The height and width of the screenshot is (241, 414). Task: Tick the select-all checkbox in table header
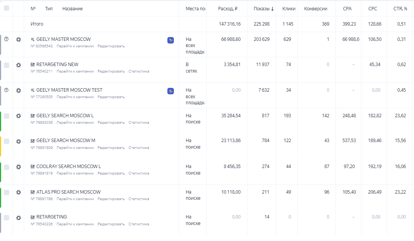coord(7,8)
